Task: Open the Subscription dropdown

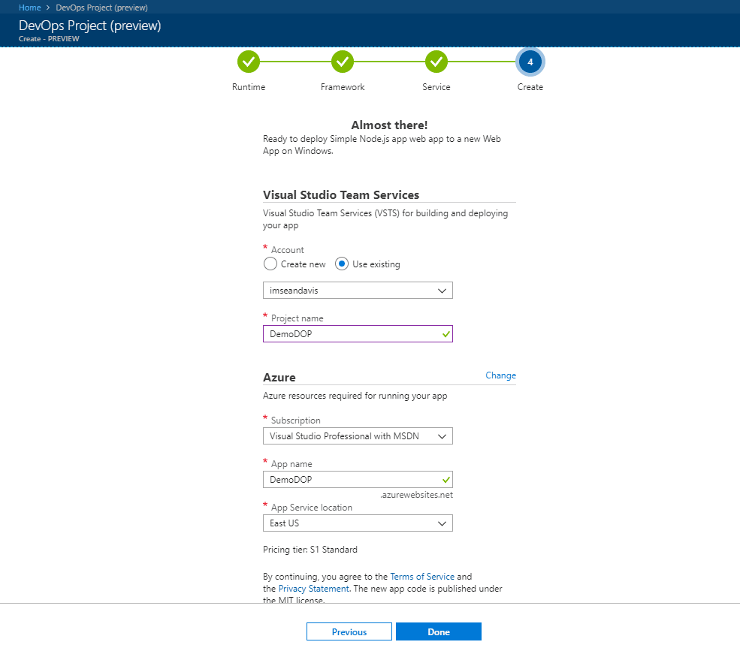Action: tap(358, 436)
